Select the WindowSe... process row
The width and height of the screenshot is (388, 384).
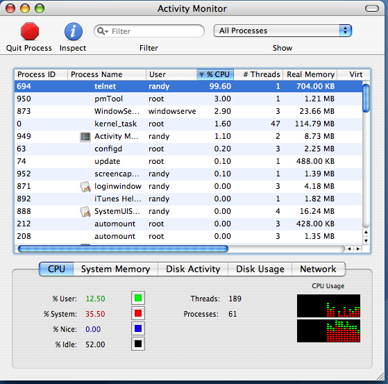(x=188, y=111)
